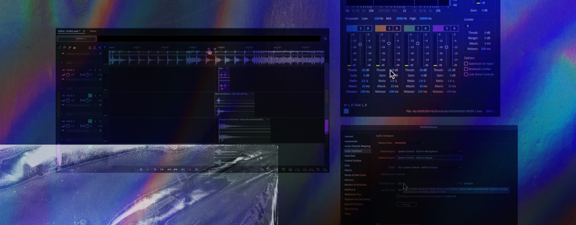
Task: Toggle the green mute button on Track 4
Action: [x=90, y=121]
